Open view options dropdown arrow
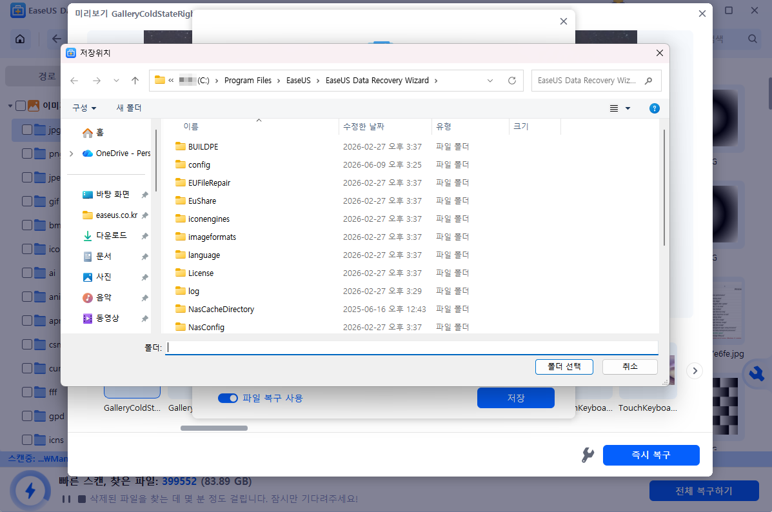This screenshot has height=512, width=772. pos(628,108)
